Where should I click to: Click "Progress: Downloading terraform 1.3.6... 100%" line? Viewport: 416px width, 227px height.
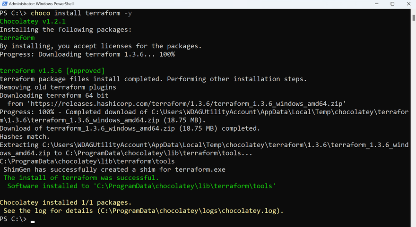pyautogui.click(x=87, y=54)
